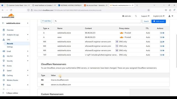Click Add site in header
The height and width of the screenshot is (99, 177).
127,16
